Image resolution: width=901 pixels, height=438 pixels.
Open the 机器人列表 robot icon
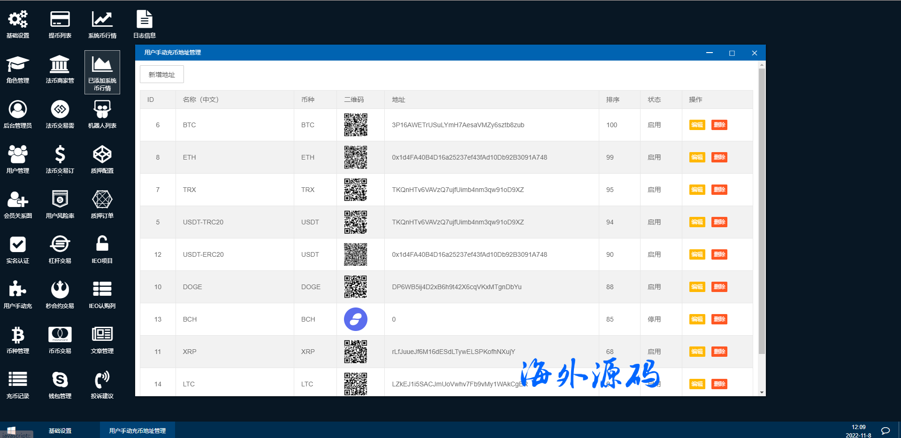coord(102,110)
